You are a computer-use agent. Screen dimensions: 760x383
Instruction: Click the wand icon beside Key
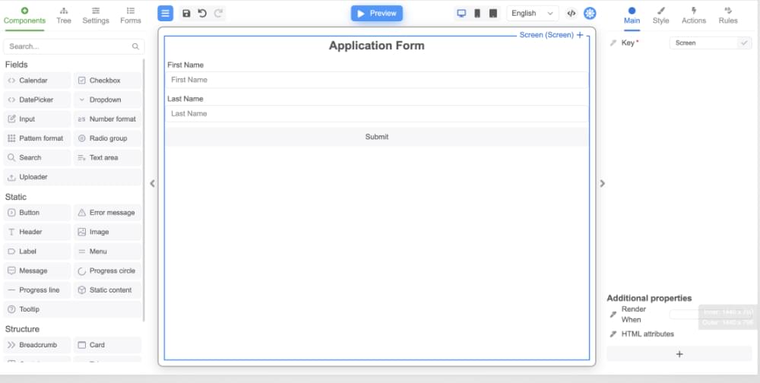(x=613, y=43)
